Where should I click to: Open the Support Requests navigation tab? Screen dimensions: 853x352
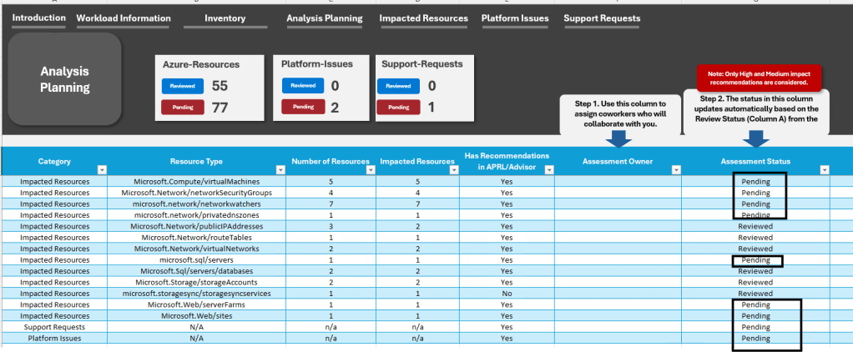602,18
